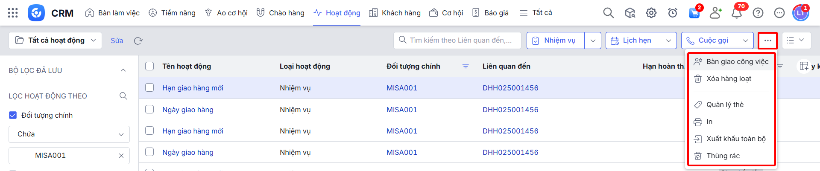Open the settings gear icon
The height and width of the screenshot is (171, 820).
tap(651, 13)
